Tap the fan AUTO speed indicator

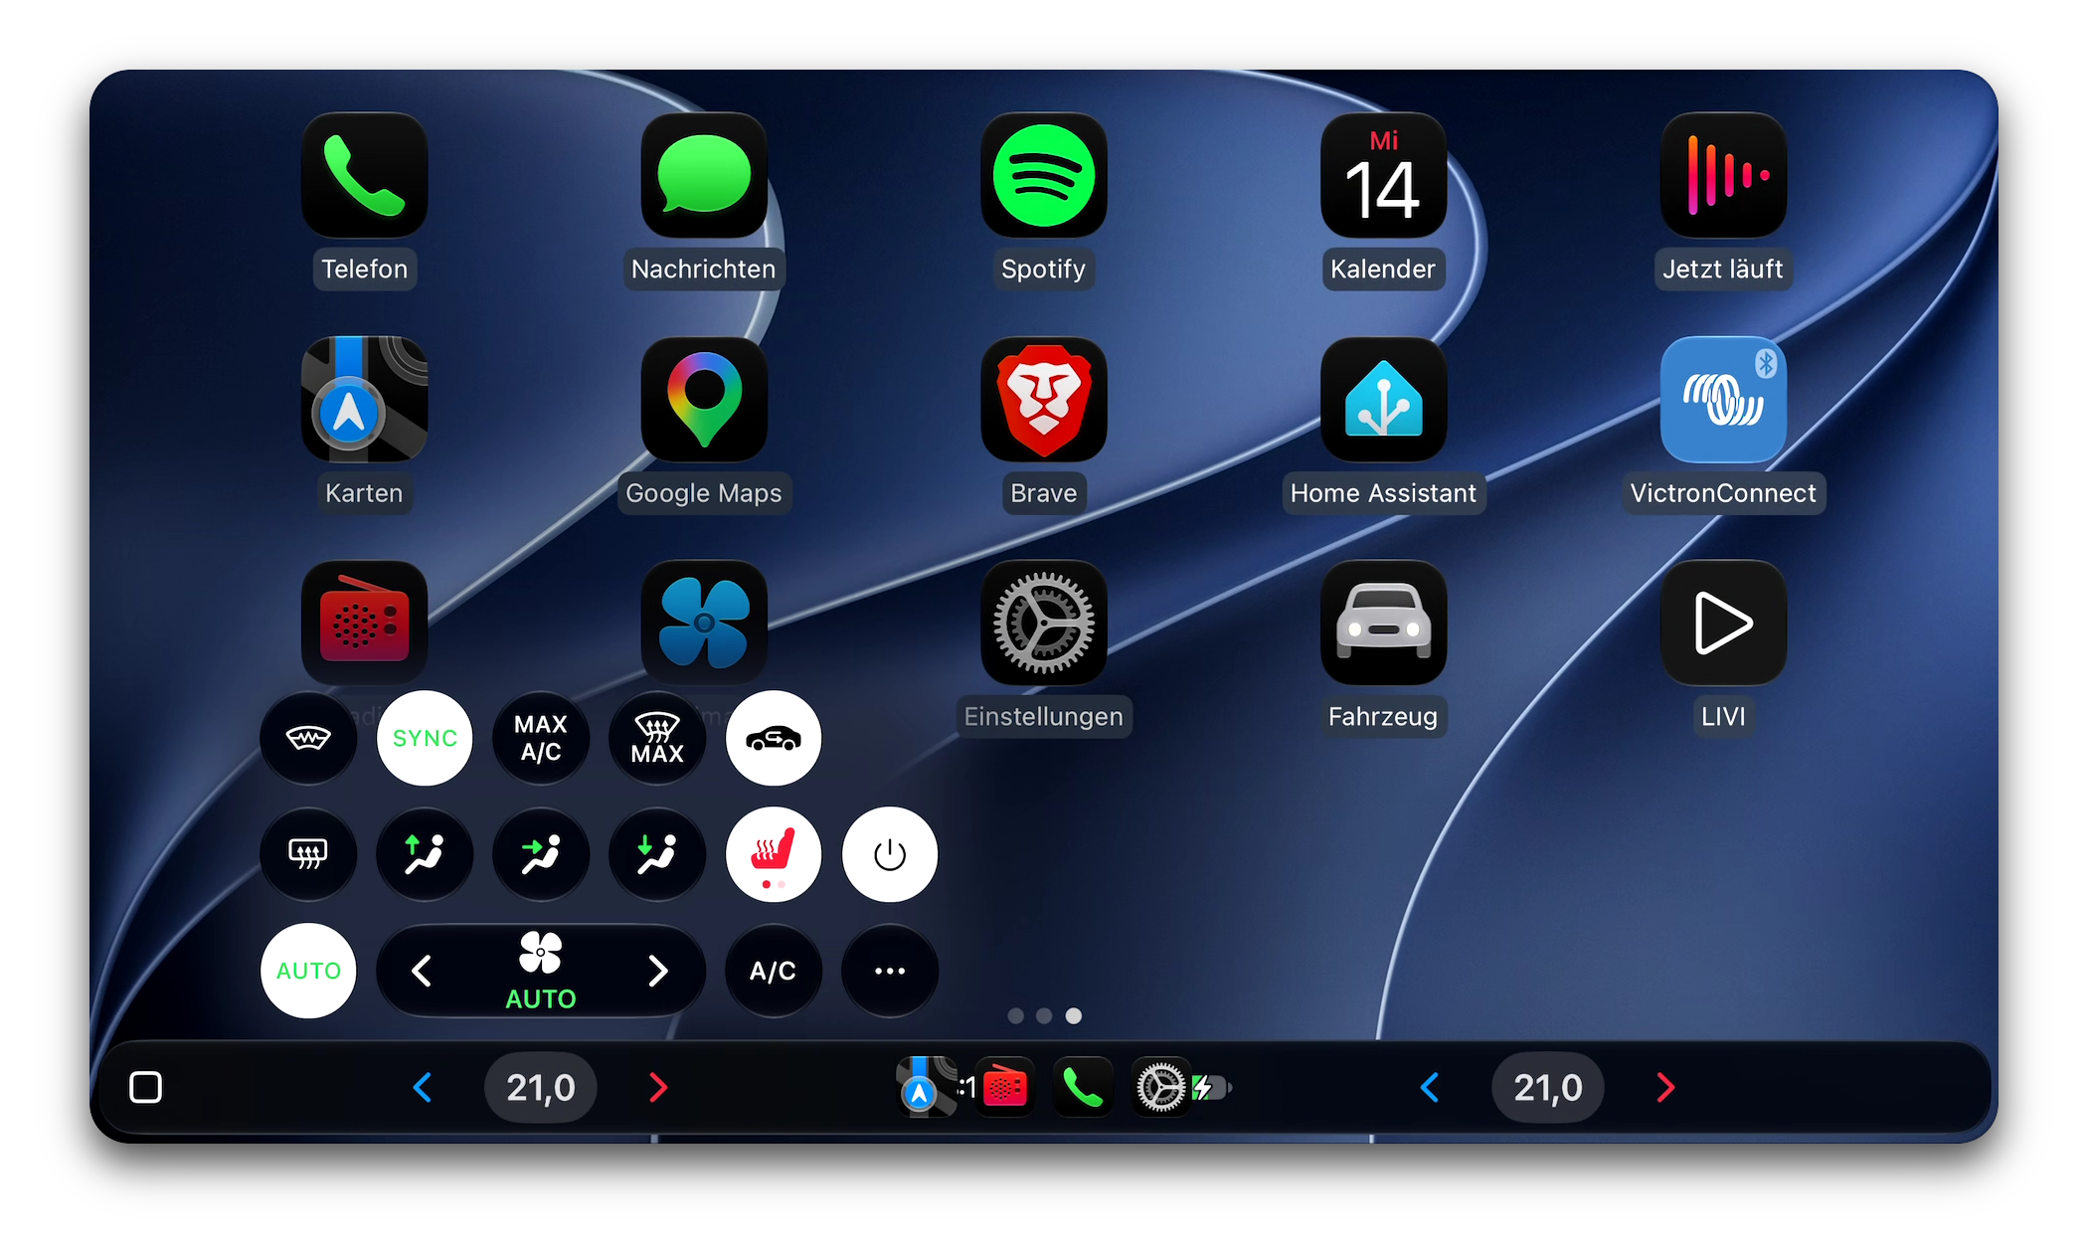tap(541, 971)
